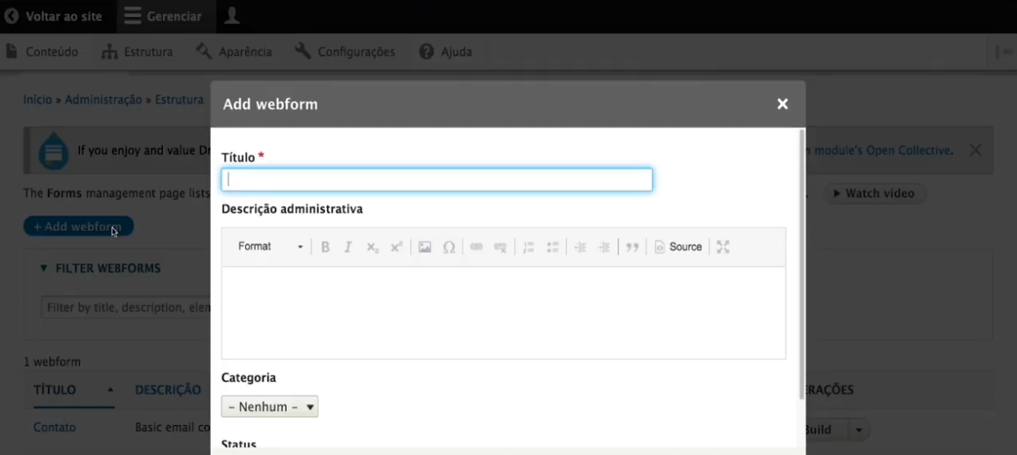Image resolution: width=1017 pixels, height=455 pixels.
Task: Click the Início breadcrumb link
Action: [x=37, y=99]
